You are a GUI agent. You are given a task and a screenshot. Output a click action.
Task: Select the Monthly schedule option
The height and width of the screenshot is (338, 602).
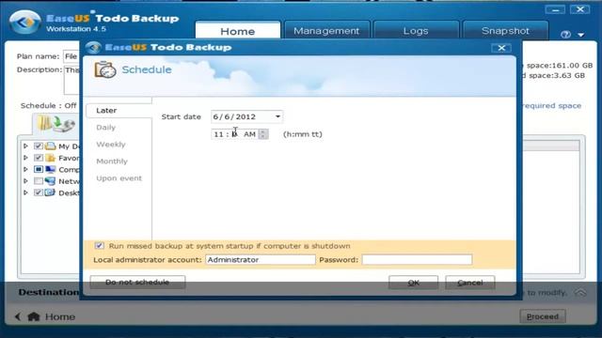pyautogui.click(x=112, y=161)
